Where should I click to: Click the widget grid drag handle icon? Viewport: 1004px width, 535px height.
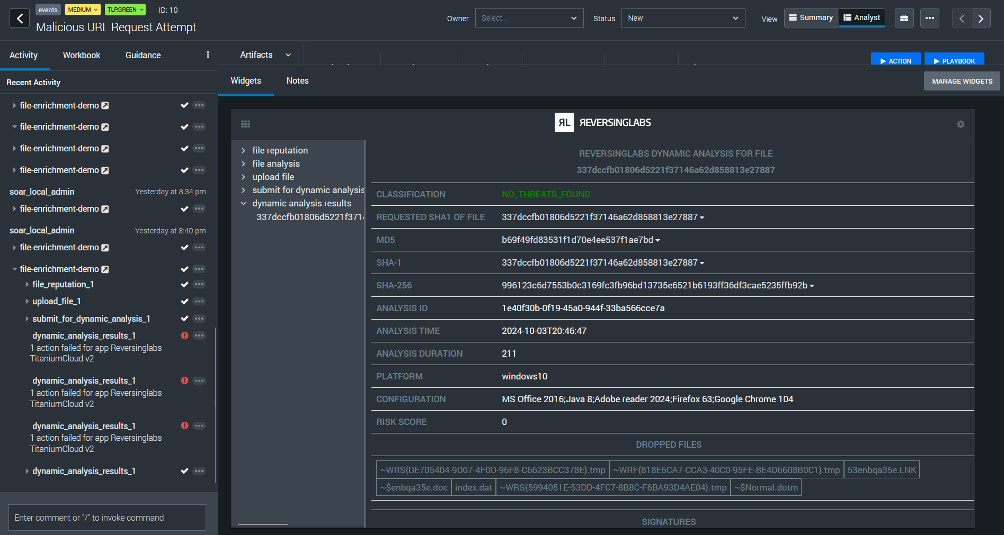coord(245,124)
